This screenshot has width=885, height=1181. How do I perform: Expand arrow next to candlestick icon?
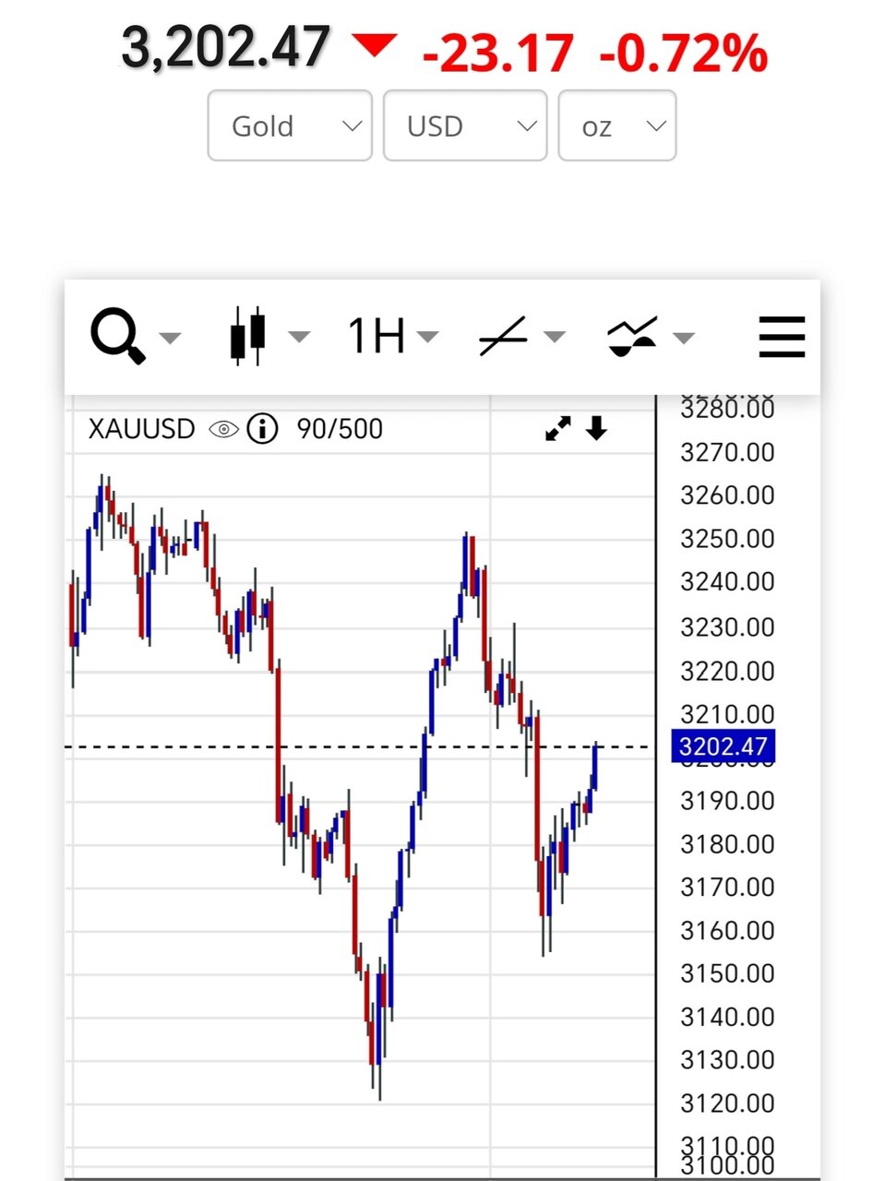(x=299, y=338)
